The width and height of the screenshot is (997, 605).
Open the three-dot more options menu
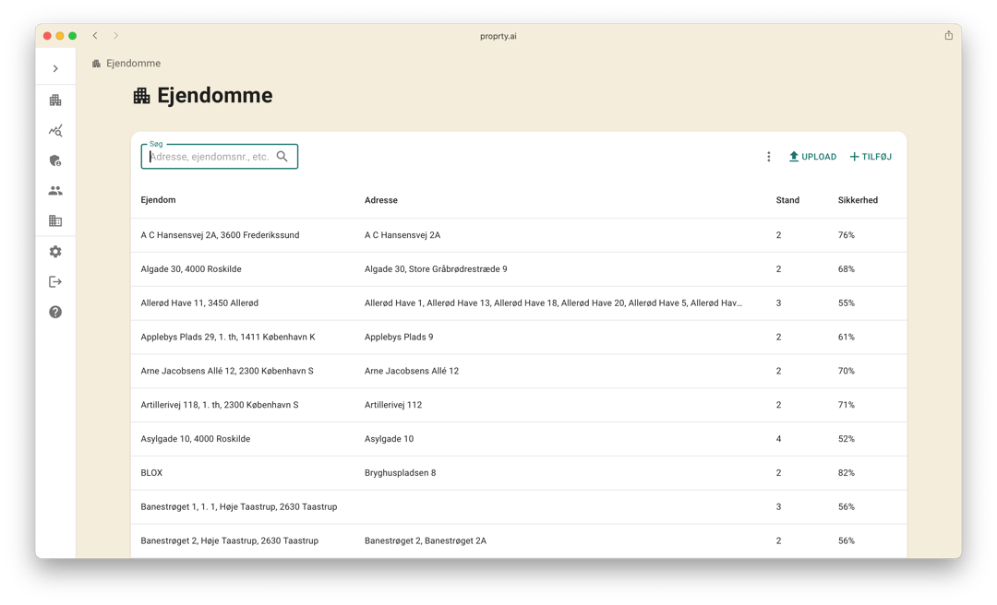coord(768,157)
